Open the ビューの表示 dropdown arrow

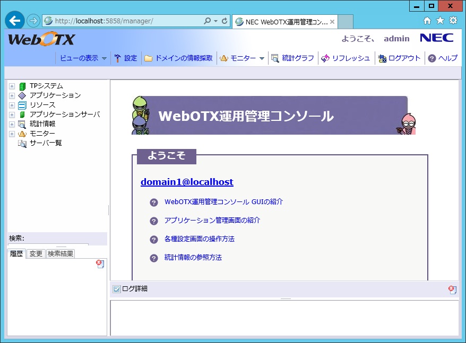click(x=104, y=58)
